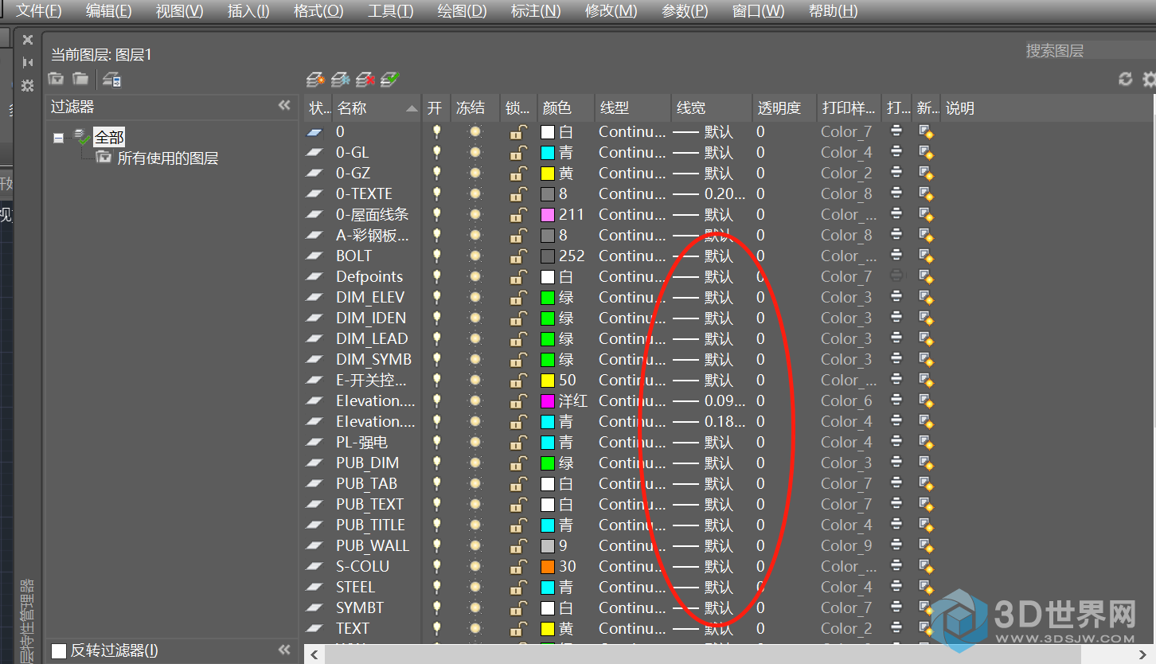Image resolution: width=1156 pixels, height=664 pixels.
Task: Close the layer manager palette with X
Action: click(x=28, y=40)
